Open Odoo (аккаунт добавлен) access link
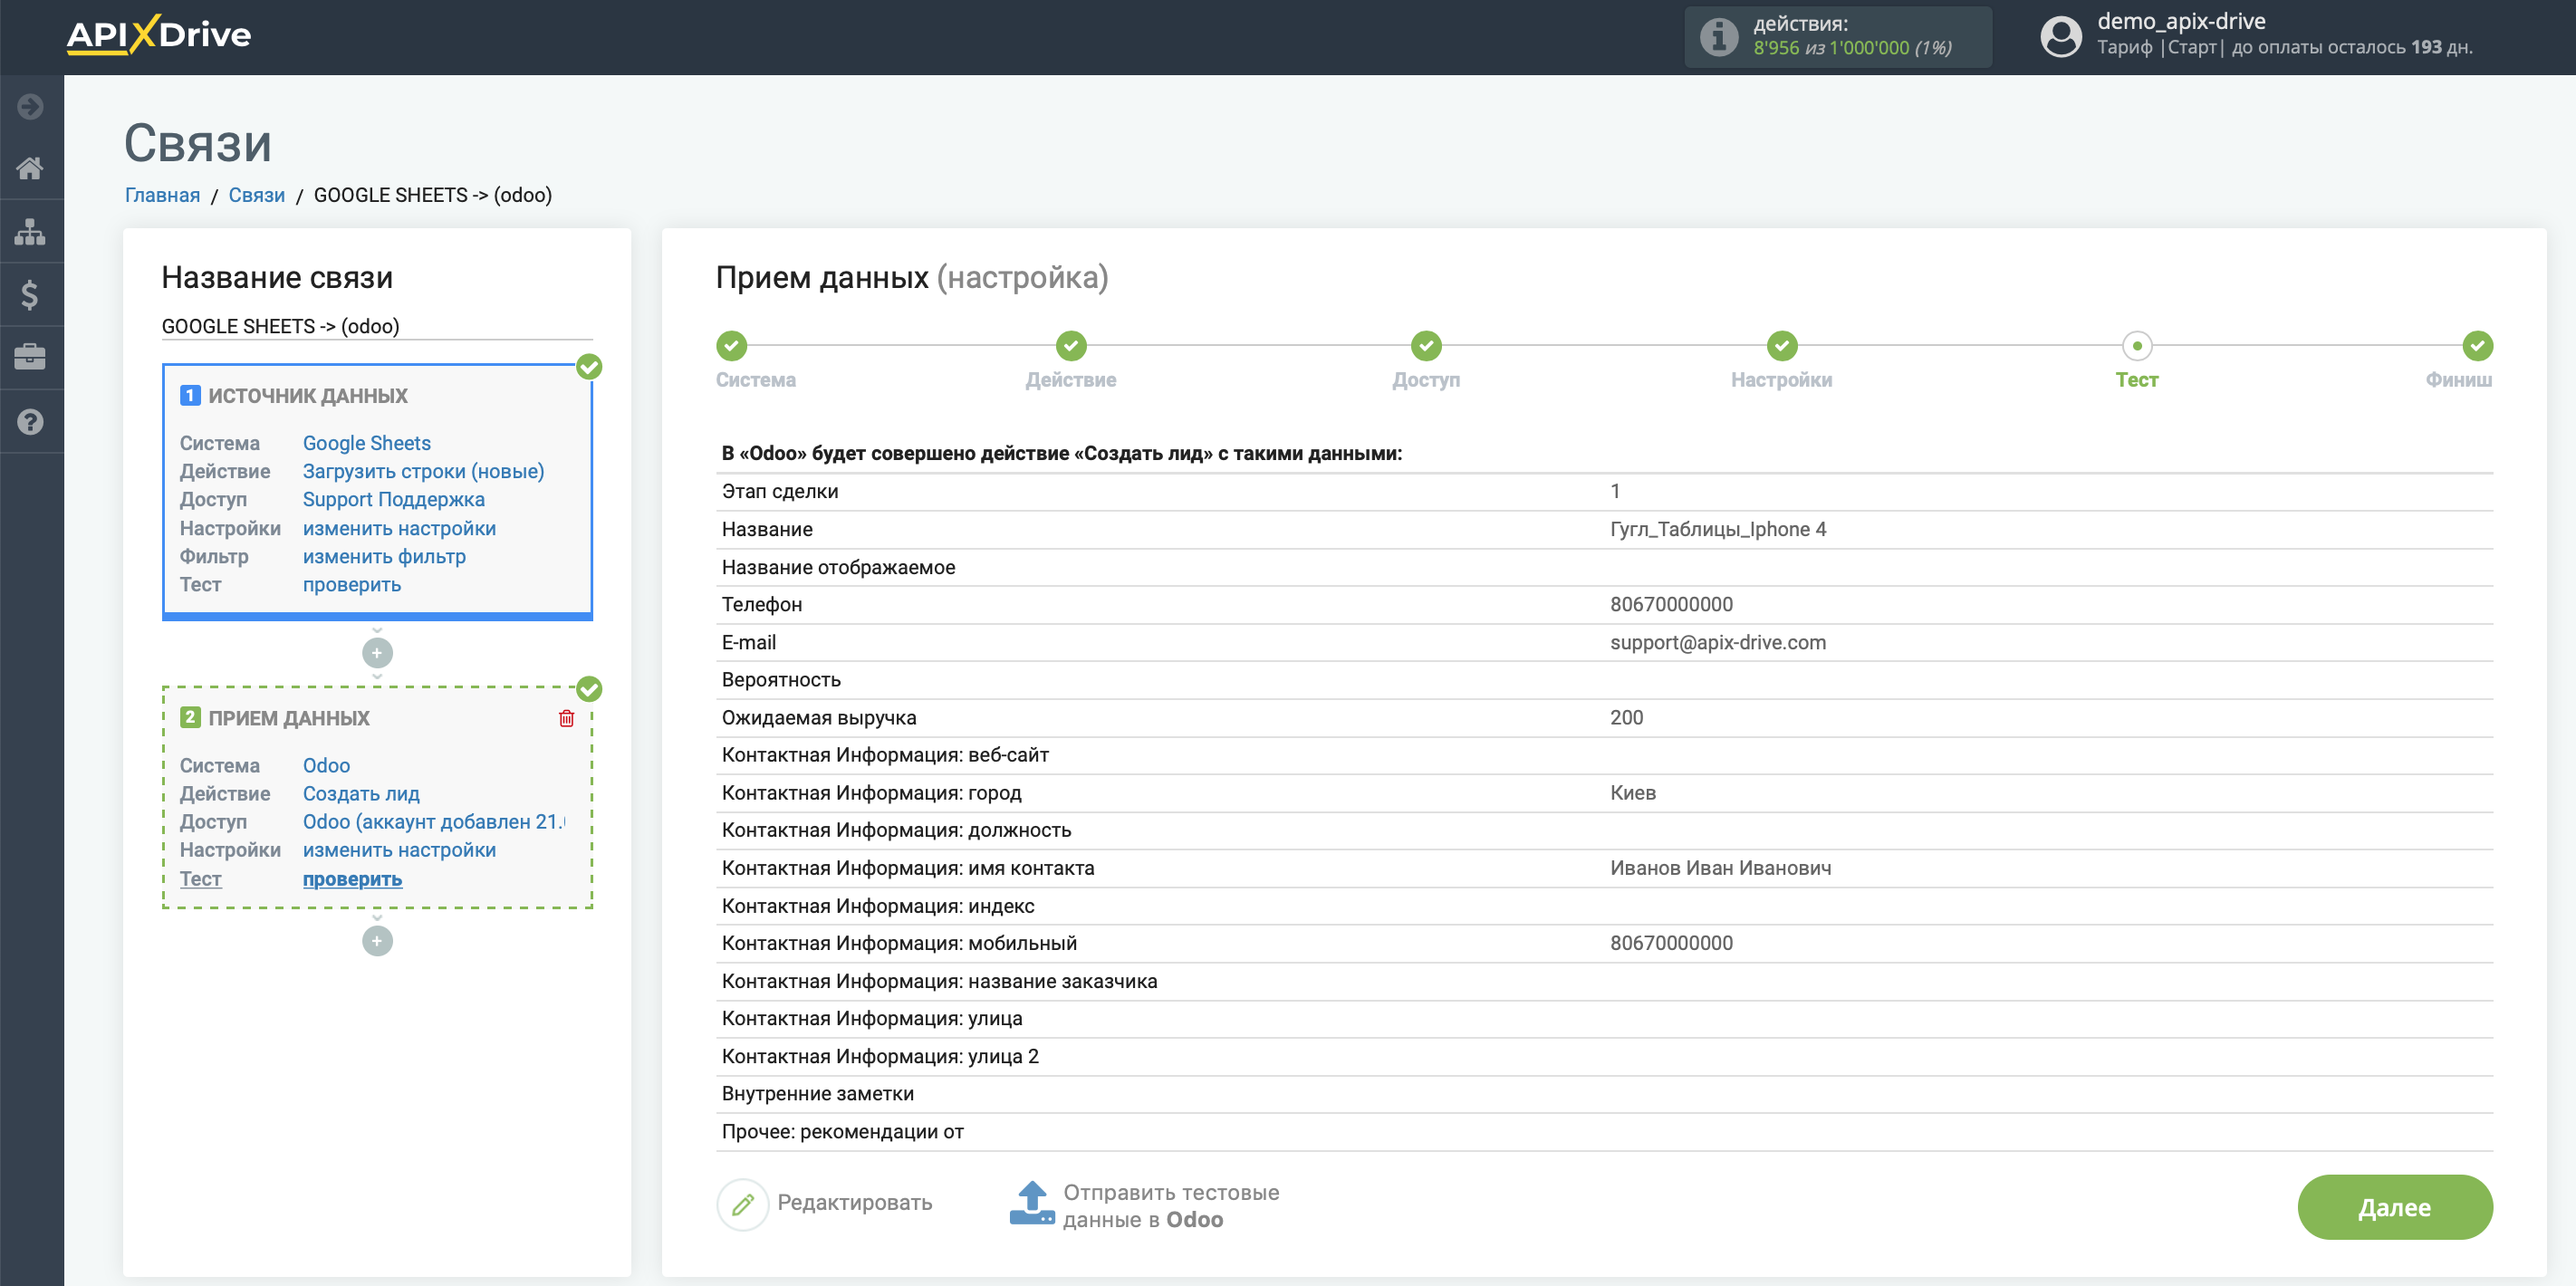The height and width of the screenshot is (1286, 2576). click(433, 821)
